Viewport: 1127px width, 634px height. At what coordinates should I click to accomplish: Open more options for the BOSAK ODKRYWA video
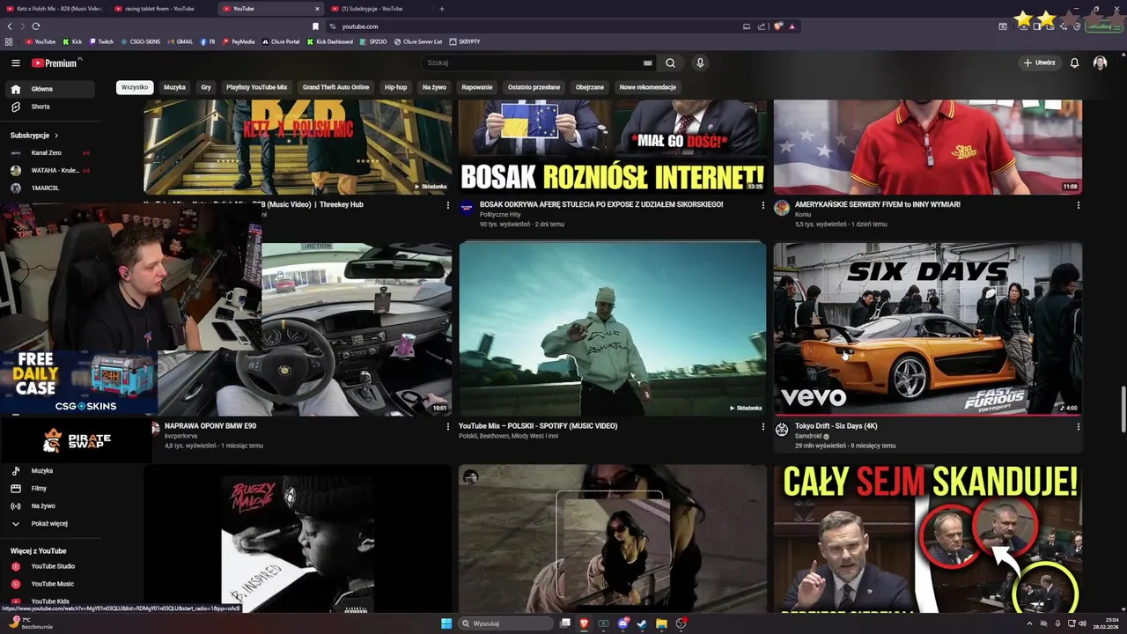[x=762, y=205]
